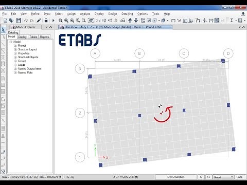Expand the Structure Layout tree node

point(15,49)
